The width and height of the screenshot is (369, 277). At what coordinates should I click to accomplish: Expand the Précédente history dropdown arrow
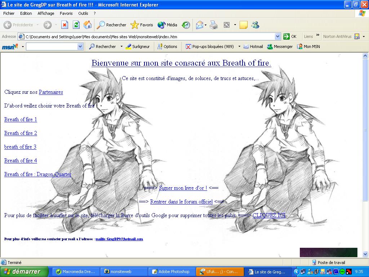37,25
